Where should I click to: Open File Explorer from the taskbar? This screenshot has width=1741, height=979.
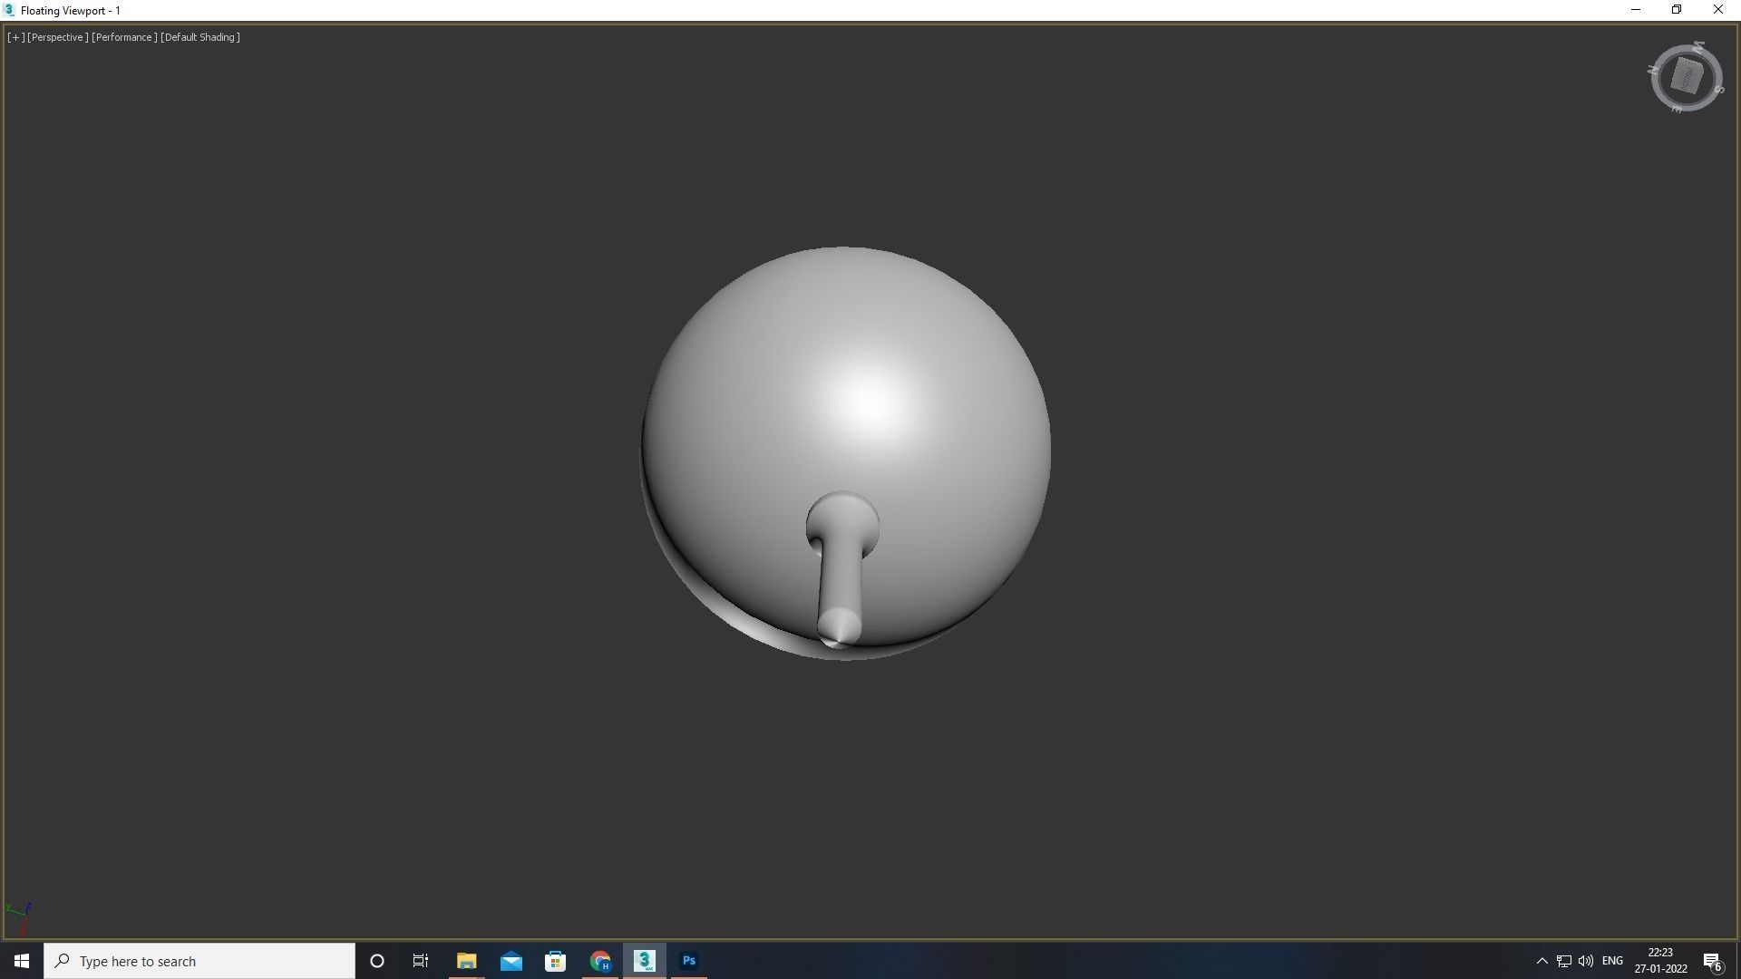click(466, 961)
